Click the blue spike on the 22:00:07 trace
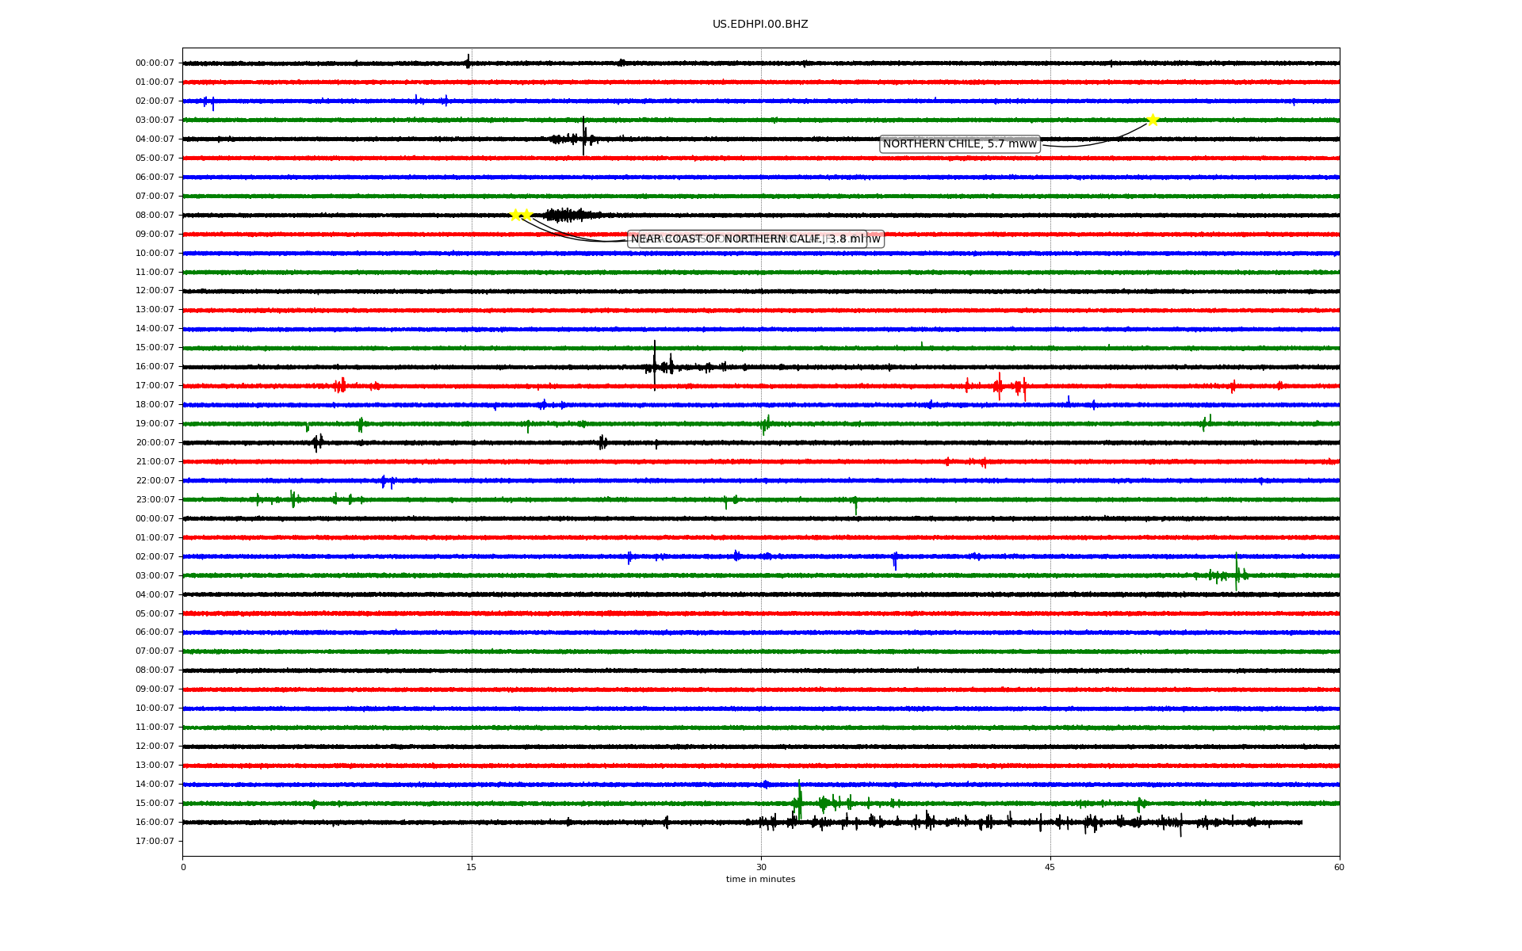The image size is (1522, 951). click(x=387, y=481)
